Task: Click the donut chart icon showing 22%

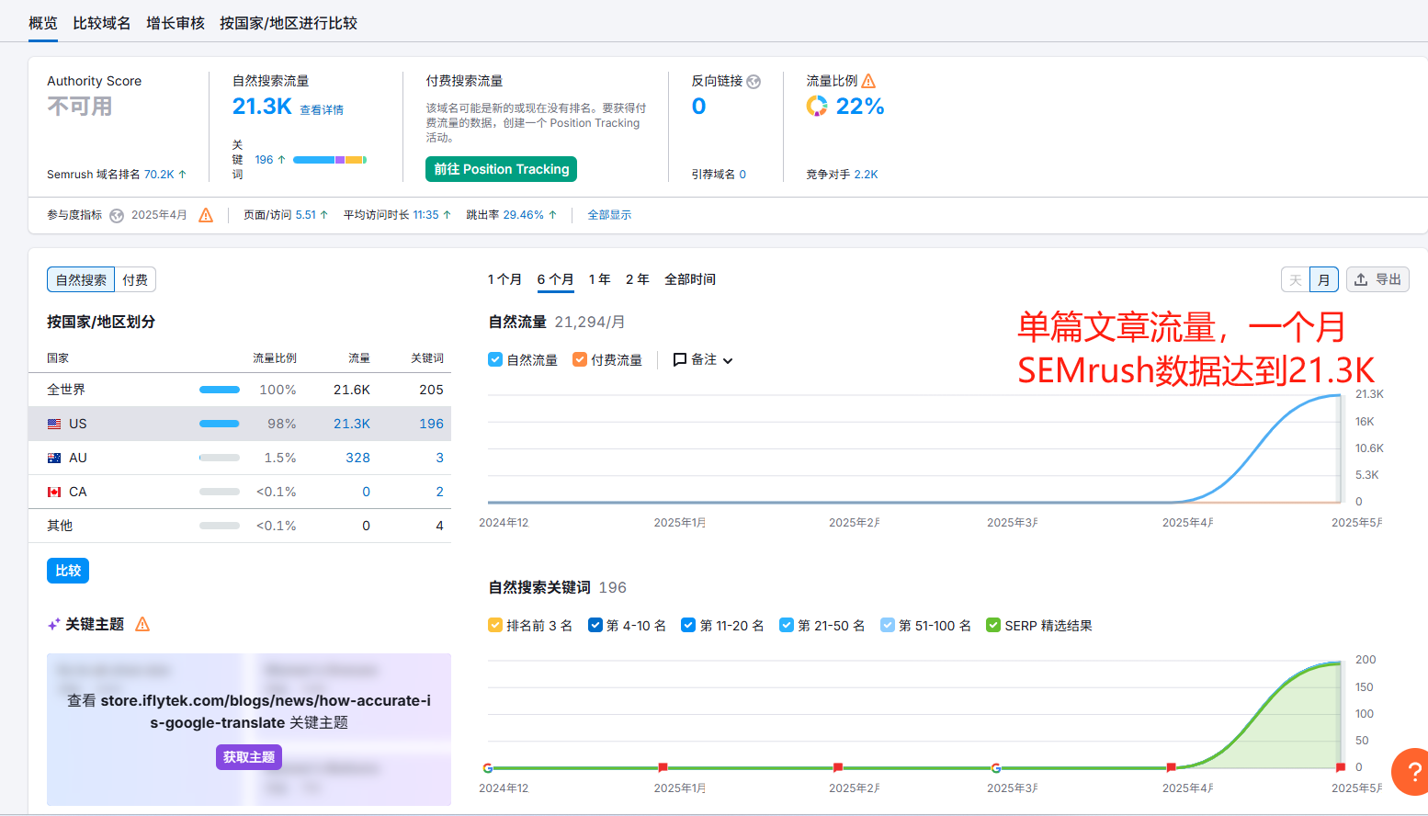Action: [816, 106]
